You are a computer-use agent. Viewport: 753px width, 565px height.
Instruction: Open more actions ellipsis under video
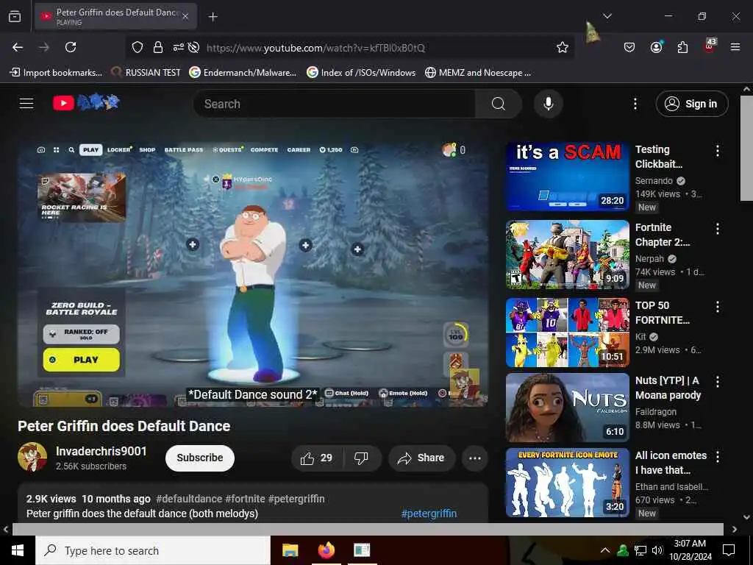click(475, 458)
